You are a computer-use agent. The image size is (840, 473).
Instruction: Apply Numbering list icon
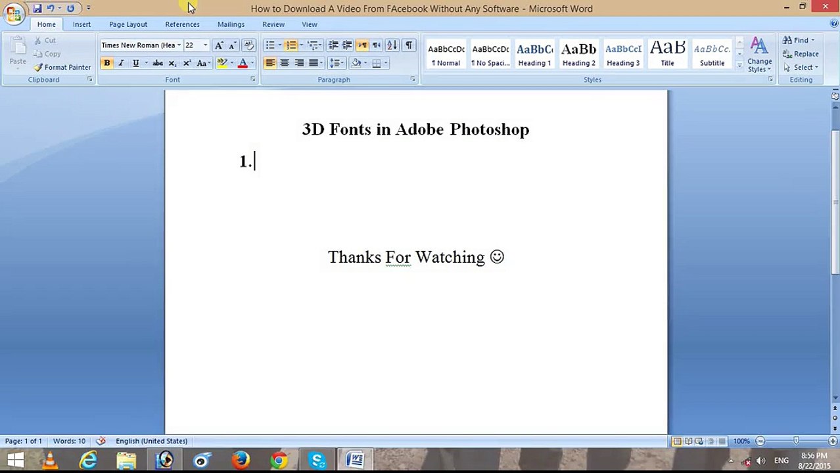coord(291,45)
